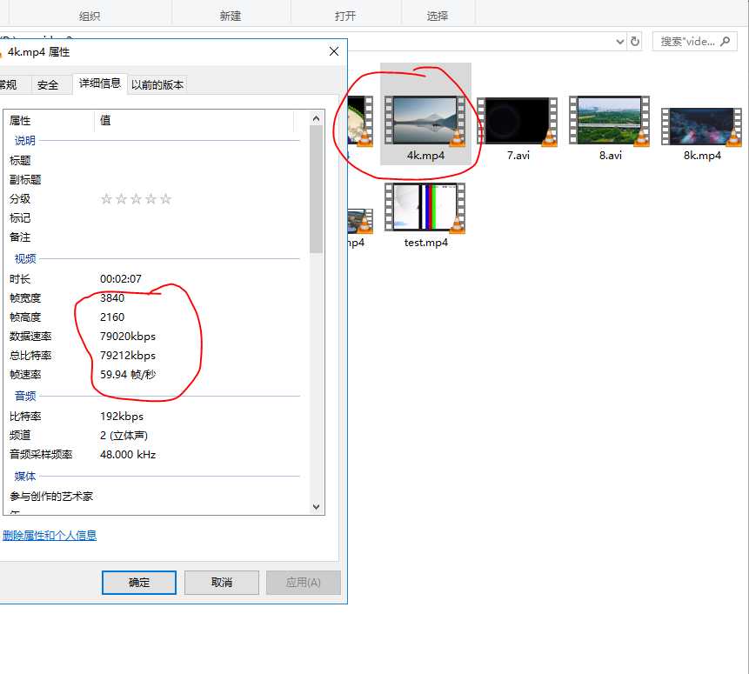Select the 标题 property row
This screenshot has width=749, height=674.
click(154, 161)
